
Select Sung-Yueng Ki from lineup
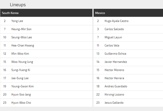point(46,70)
